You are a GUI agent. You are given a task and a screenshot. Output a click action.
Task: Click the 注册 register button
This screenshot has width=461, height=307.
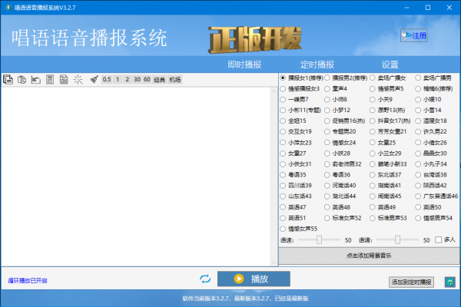pyautogui.click(x=414, y=35)
